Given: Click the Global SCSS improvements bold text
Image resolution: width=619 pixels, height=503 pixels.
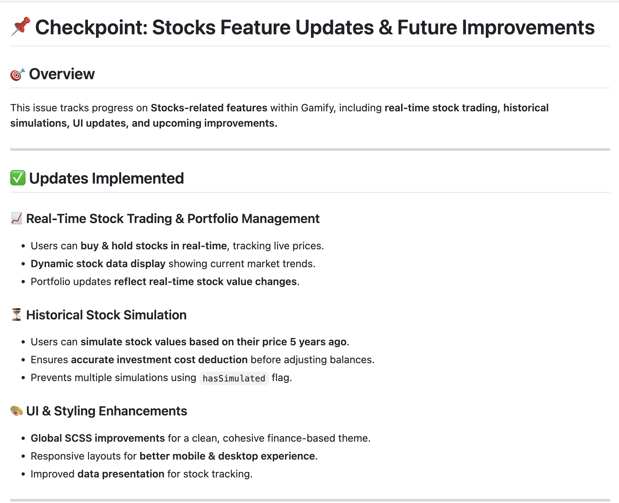Looking at the screenshot, I should [x=97, y=438].
